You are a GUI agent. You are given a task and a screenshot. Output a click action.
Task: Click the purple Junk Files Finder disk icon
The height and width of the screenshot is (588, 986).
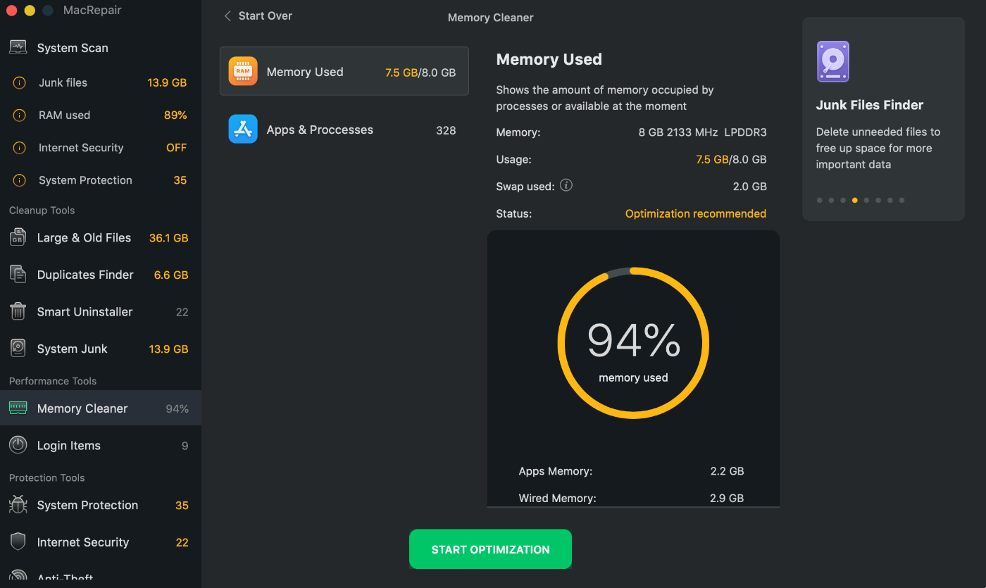click(x=833, y=61)
